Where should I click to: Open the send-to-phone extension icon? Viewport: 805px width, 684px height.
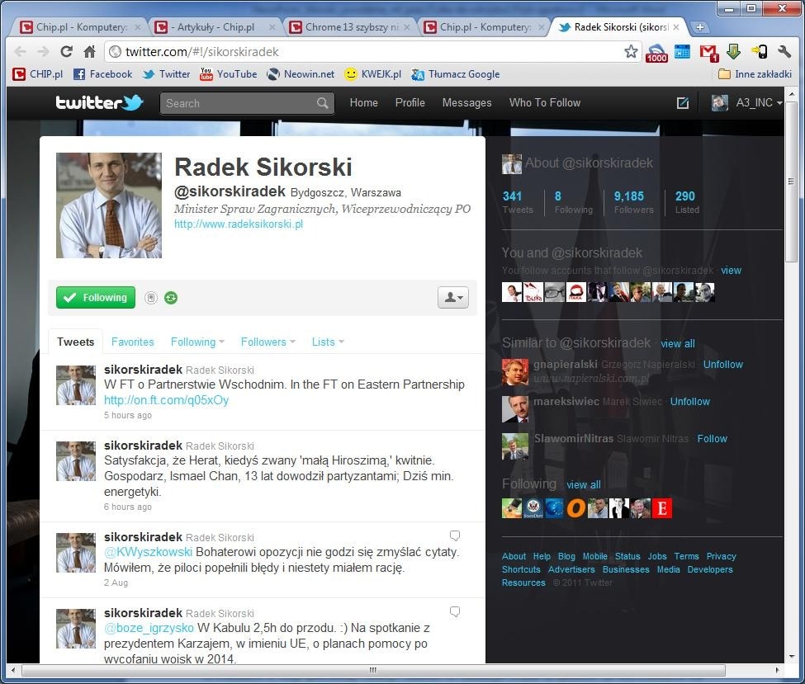[760, 51]
